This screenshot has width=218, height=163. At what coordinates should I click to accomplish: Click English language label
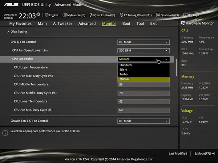point(53,15)
